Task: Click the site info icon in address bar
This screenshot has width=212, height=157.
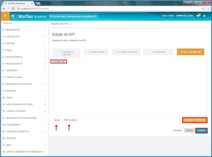Action: (x=19, y=9)
